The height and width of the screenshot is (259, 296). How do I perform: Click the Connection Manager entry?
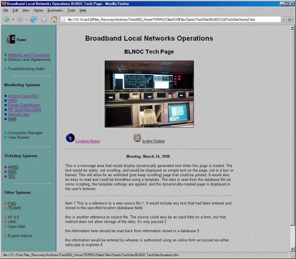click(25, 133)
